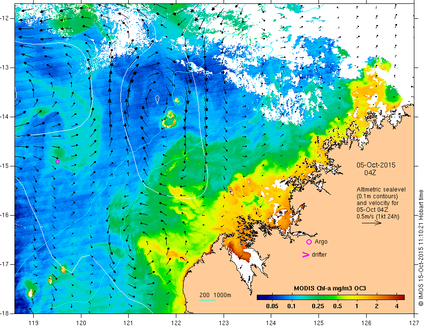Click the 'drifter' legend label
Viewport: 424px width, 328px height.
point(319,255)
